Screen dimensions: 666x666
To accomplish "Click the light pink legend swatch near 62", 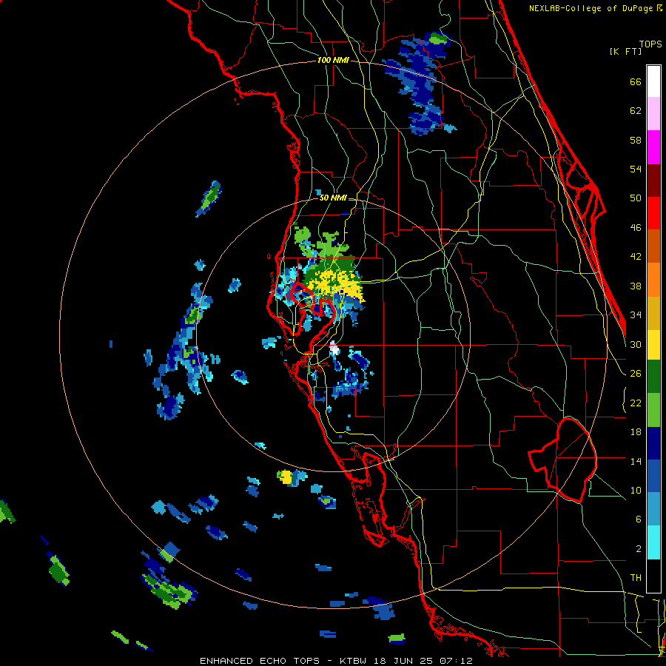I will (x=653, y=113).
